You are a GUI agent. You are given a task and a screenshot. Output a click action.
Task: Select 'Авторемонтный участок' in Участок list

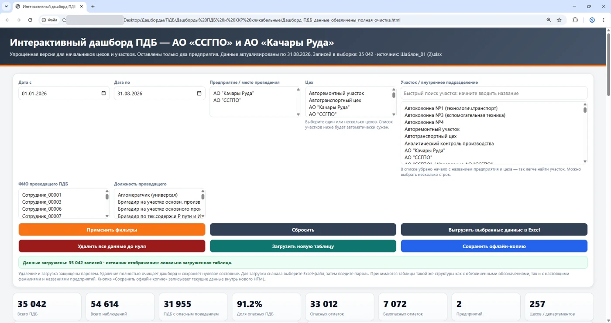492,129
